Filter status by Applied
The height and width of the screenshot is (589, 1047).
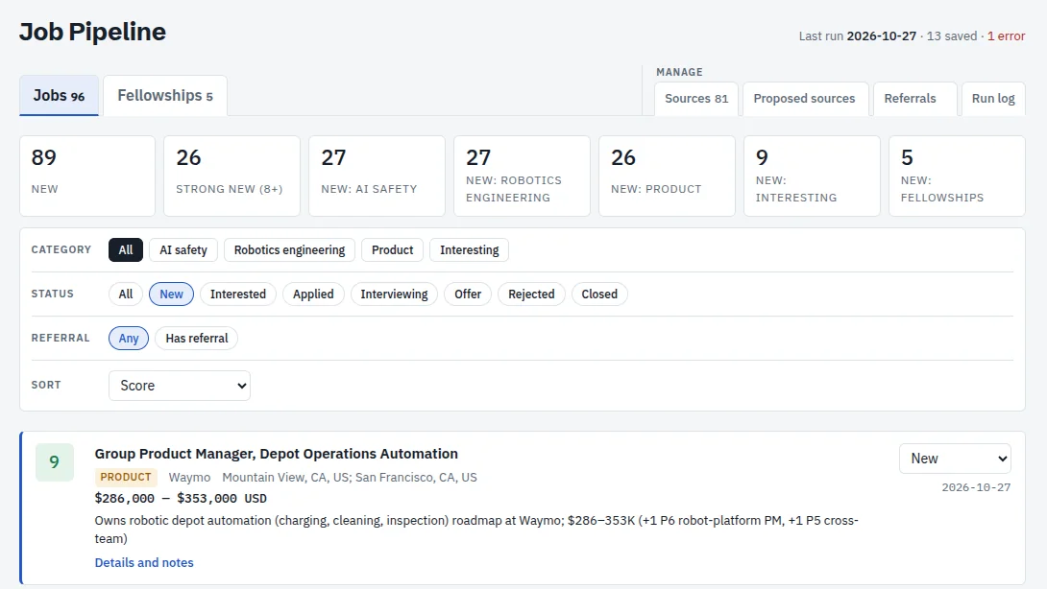click(313, 294)
